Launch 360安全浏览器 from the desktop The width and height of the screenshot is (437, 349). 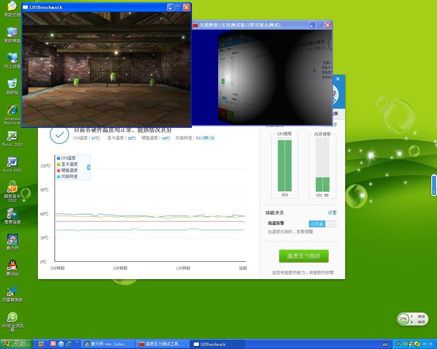tap(12, 318)
